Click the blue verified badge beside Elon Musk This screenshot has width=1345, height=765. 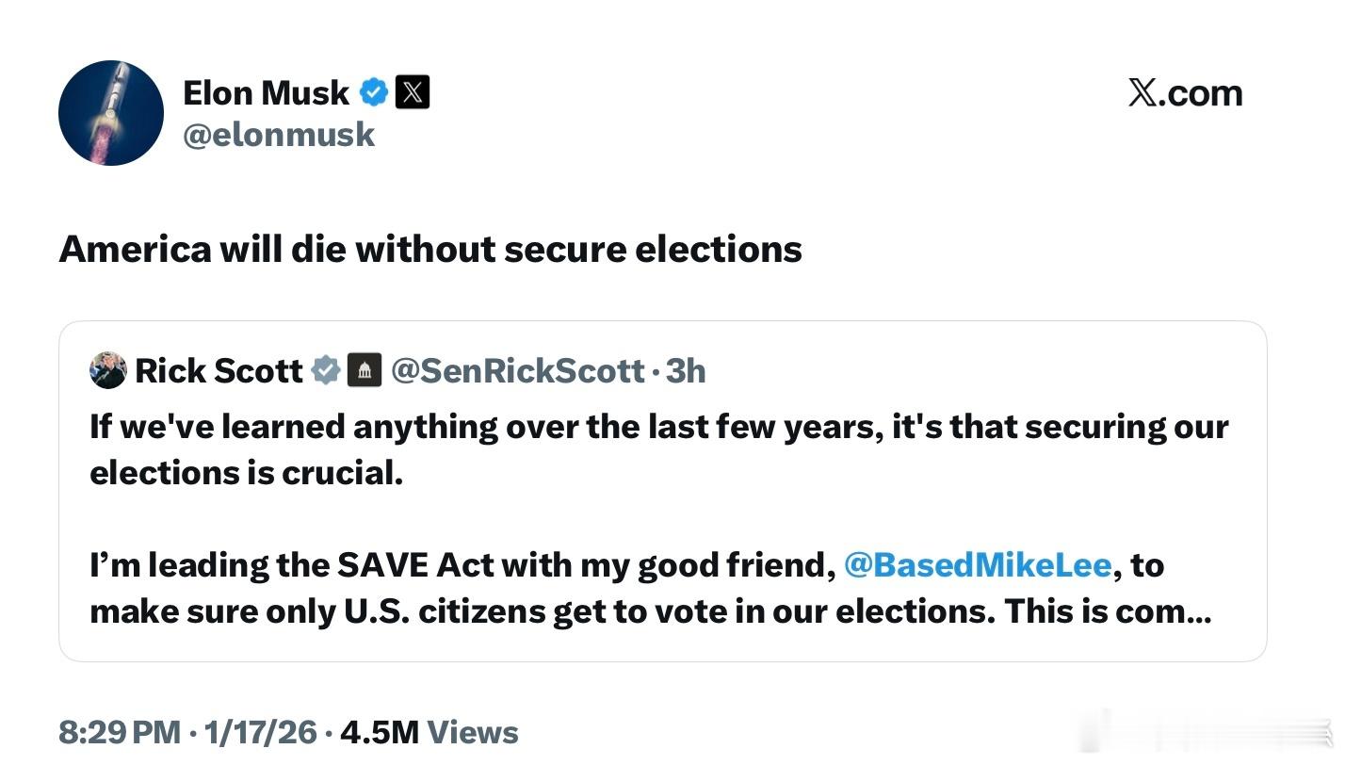(374, 92)
